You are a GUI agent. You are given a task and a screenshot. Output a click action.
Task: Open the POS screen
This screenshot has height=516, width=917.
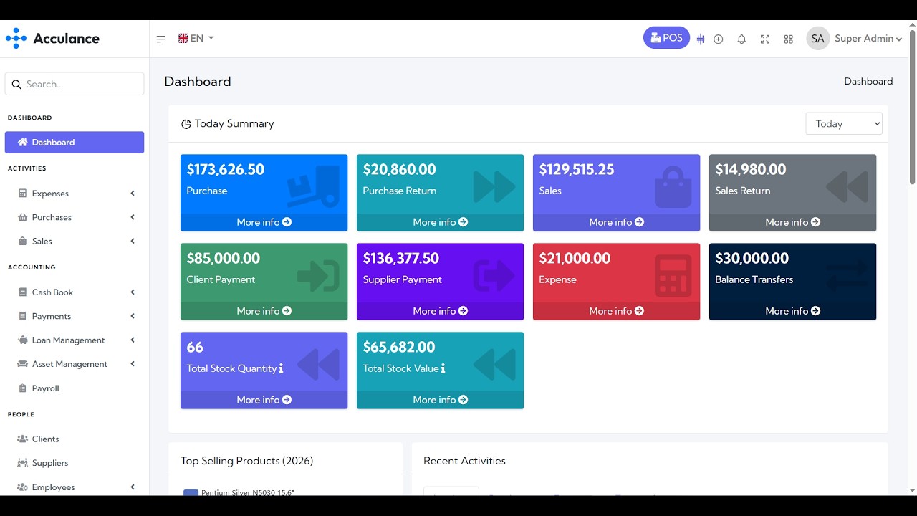(666, 38)
